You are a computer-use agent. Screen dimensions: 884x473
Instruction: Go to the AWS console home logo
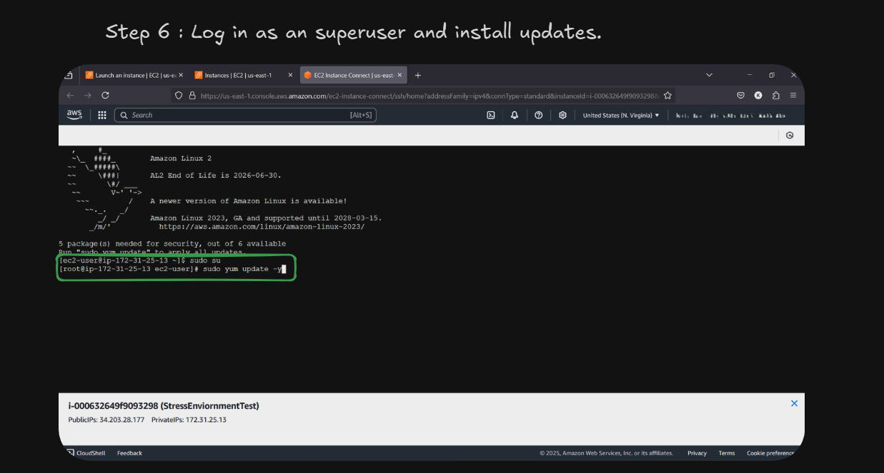click(x=74, y=115)
